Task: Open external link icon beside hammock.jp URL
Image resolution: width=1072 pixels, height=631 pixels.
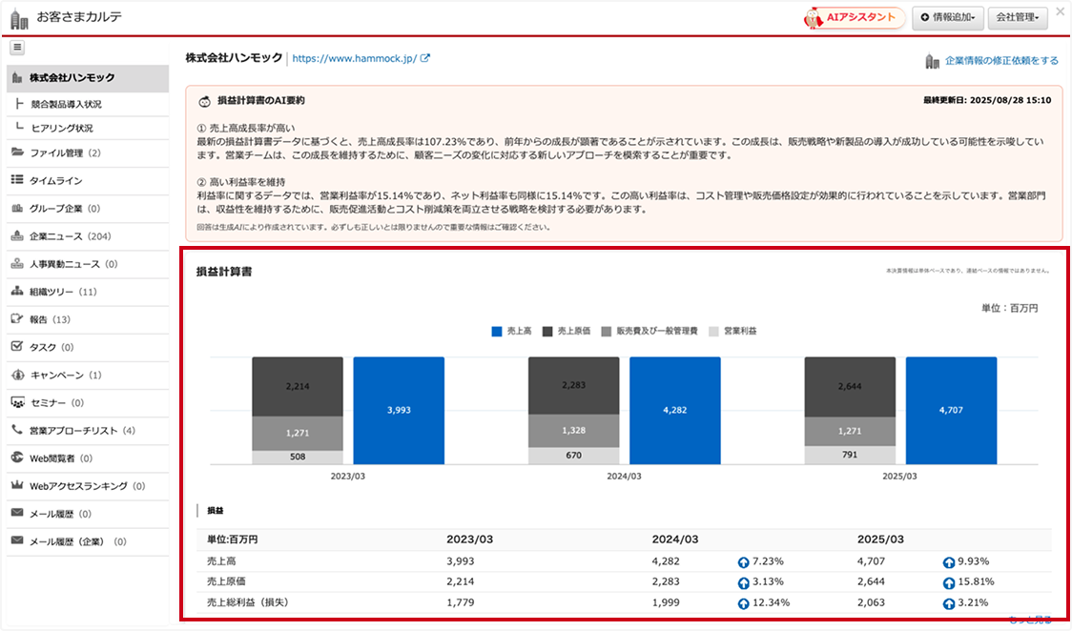Action: click(x=425, y=58)
